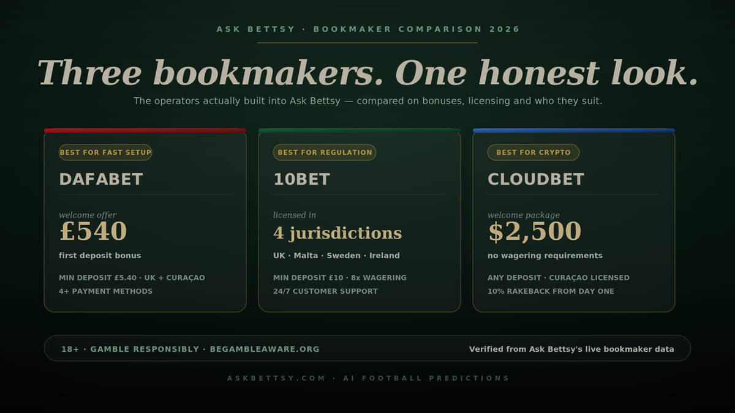735x413 pixels.
Task: Click 'no wagering requirements' text
Action: 545,256
